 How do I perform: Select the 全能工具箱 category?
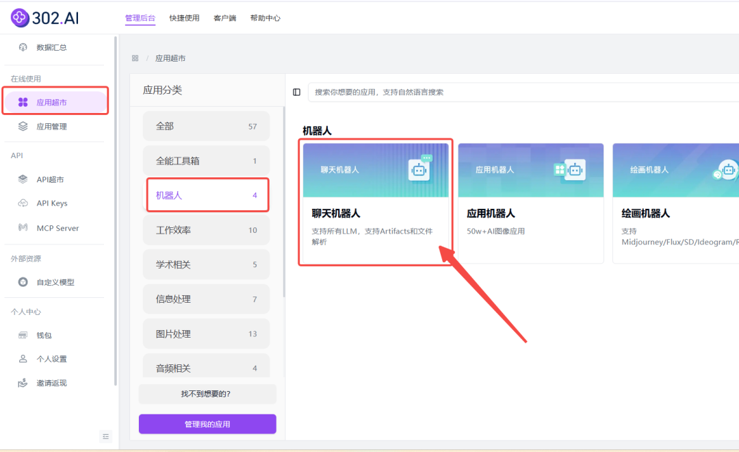[206, 160]
